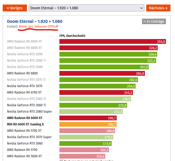The height and width of the screenshot is (161, 175).
Task: Select AMD Radeon RX 5700 XT label
Action: (24, 131)
